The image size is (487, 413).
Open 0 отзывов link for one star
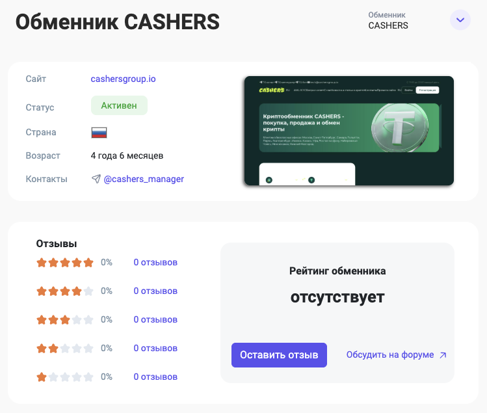coord(155,377)
